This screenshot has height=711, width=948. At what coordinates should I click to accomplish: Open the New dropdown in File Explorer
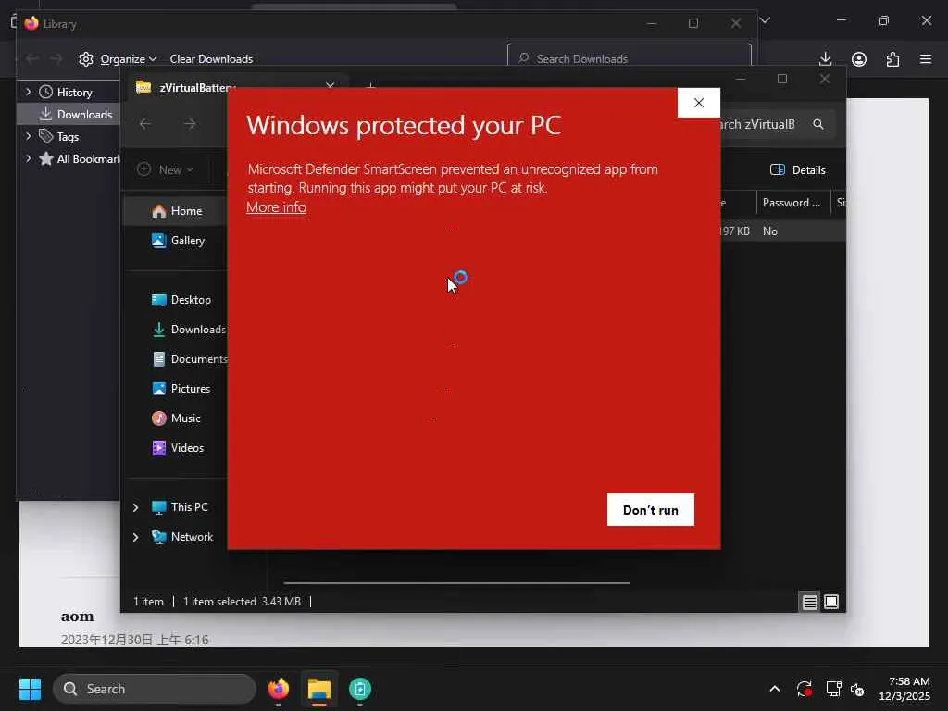click(165, 170)
